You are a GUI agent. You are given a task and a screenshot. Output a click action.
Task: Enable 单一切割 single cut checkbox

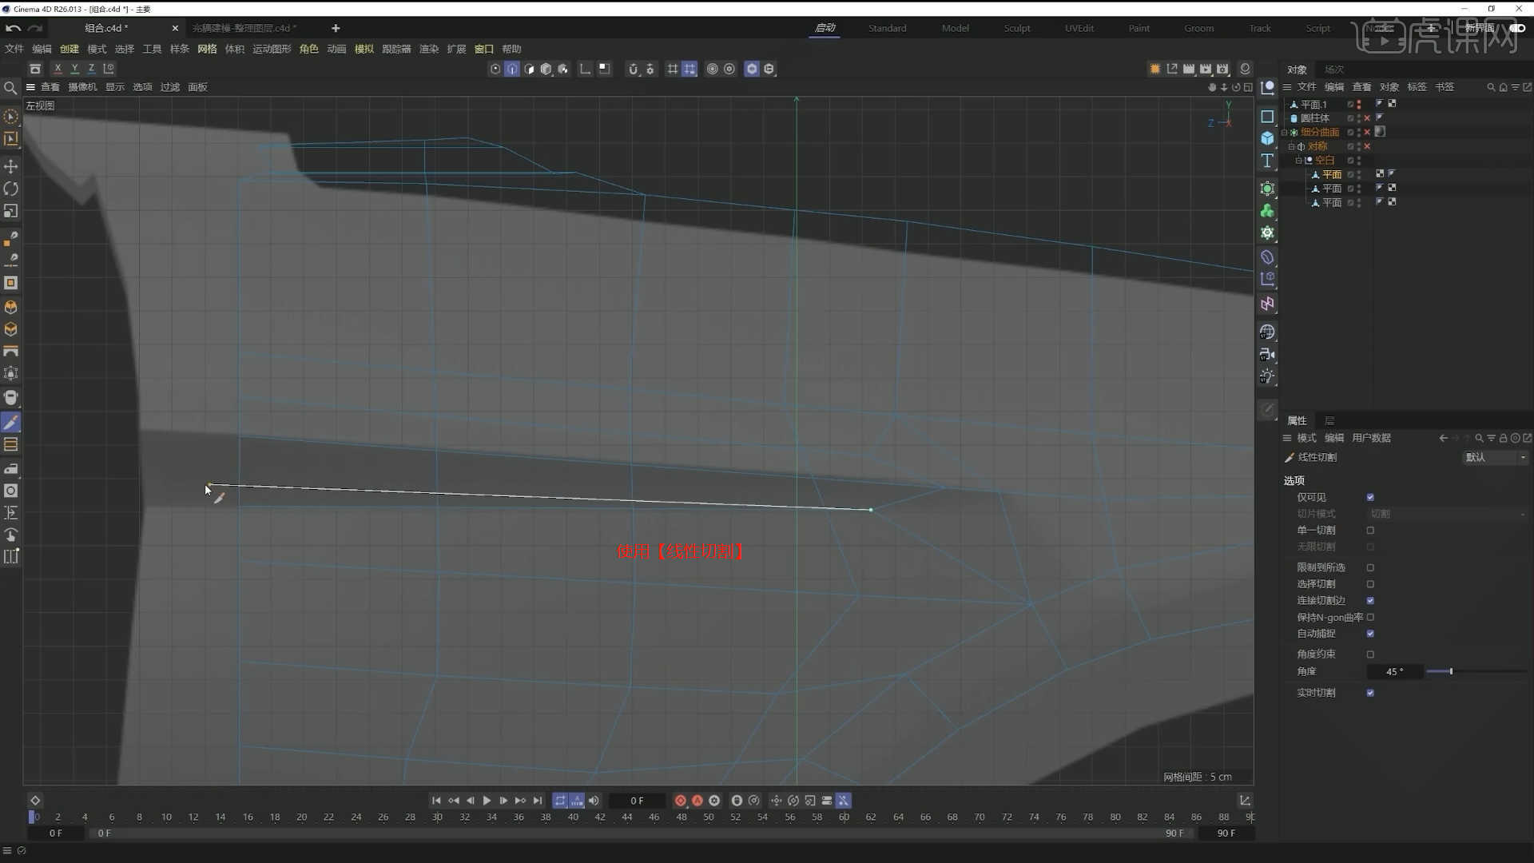click(1370, 531)
